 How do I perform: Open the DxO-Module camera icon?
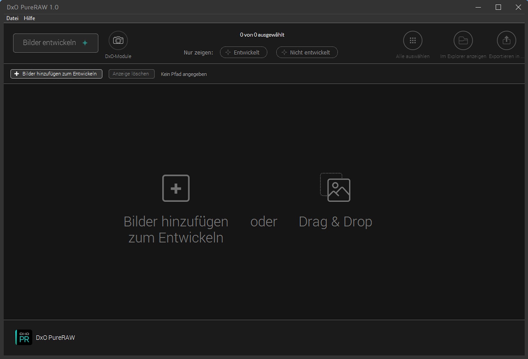coord(118,40)
